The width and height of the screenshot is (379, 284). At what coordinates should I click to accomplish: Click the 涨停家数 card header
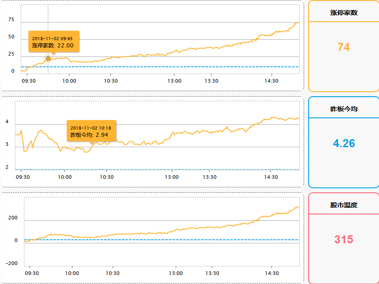point(344,13)
